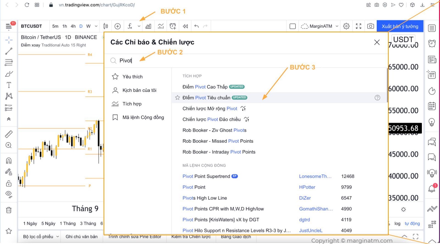Toggle hide all drawings eye icon
Image resolution: width=440 pixels, height=244 pixels.
pos(9,195)
